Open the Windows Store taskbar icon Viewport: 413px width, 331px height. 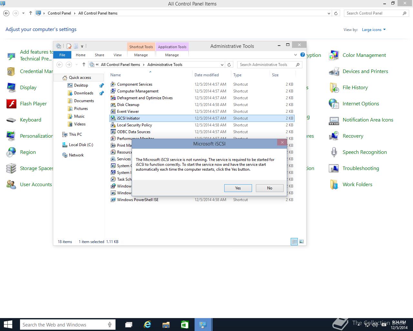click(x=185, y=325)
